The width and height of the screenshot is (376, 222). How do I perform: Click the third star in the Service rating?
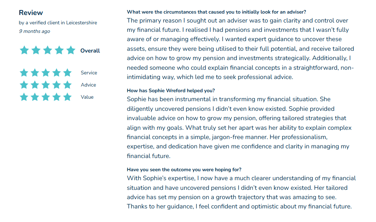[45, 73]
